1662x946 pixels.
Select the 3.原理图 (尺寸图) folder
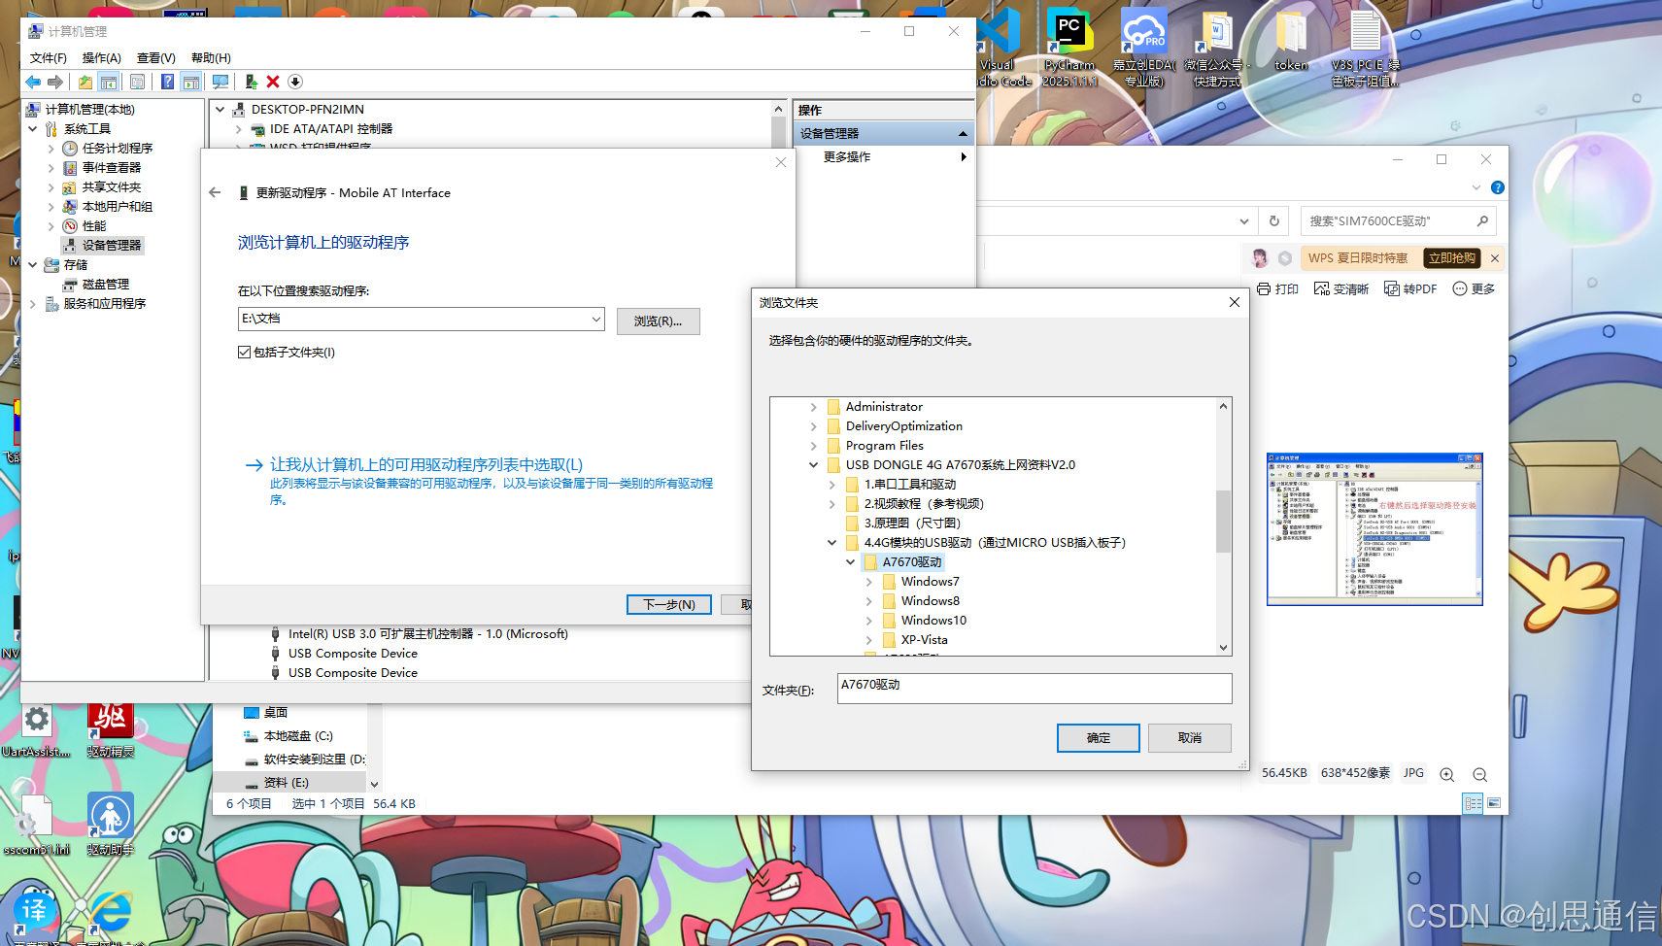[912, 524]
